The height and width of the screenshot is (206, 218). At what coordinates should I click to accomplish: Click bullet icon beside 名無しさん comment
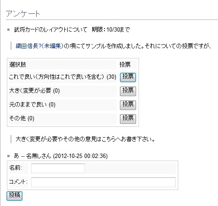click(x=9, y=156)
